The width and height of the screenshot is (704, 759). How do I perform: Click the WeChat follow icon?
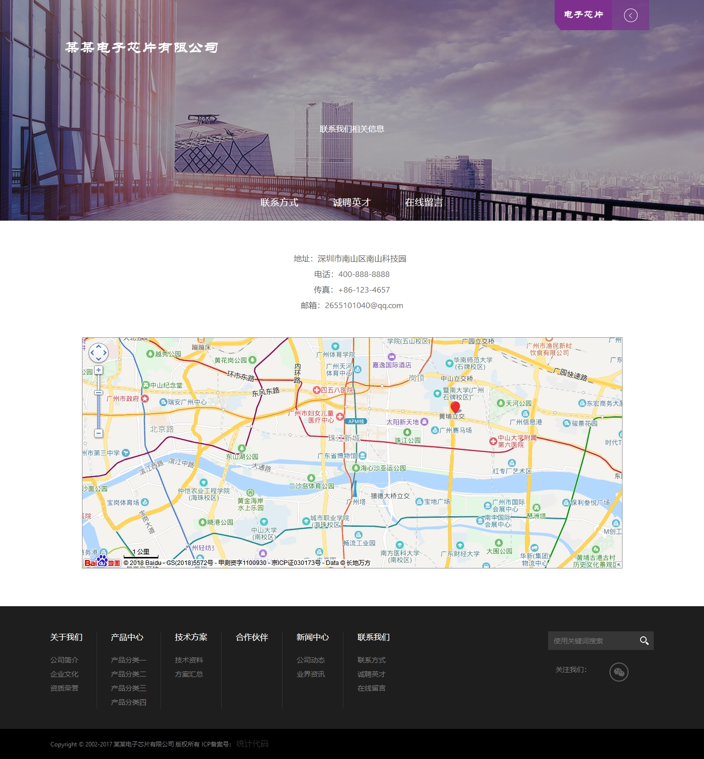click(619, 672)
